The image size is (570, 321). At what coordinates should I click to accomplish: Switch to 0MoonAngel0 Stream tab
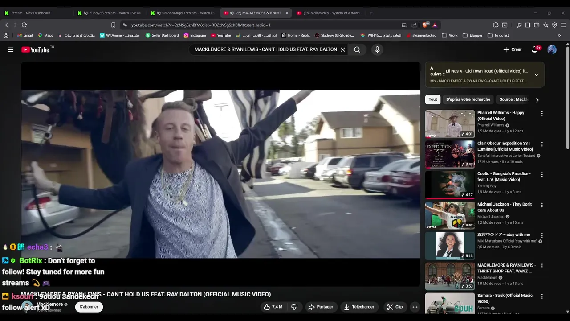click(x=183, y=13)
